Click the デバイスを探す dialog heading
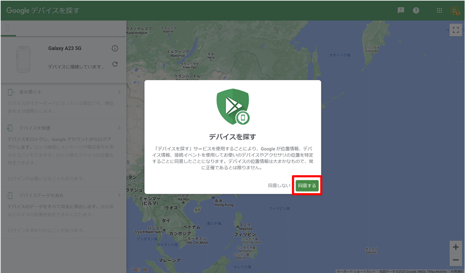Image resolution: width=465 pixels, height=273 pixels. coord(232,137)
